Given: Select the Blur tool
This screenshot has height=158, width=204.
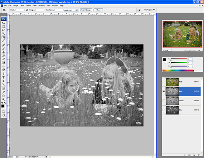Looking at the screenshot, I should point(4,66).
